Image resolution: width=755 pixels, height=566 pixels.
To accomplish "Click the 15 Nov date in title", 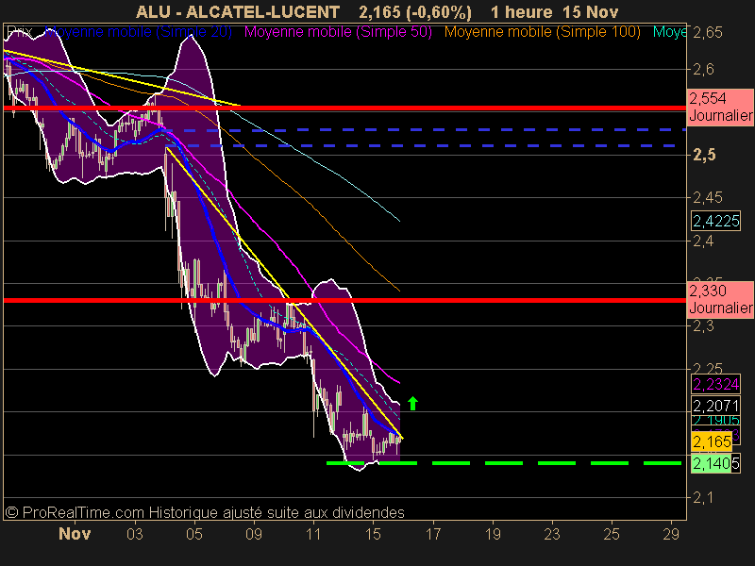I will pyautogui.click(x=591, y=11).
